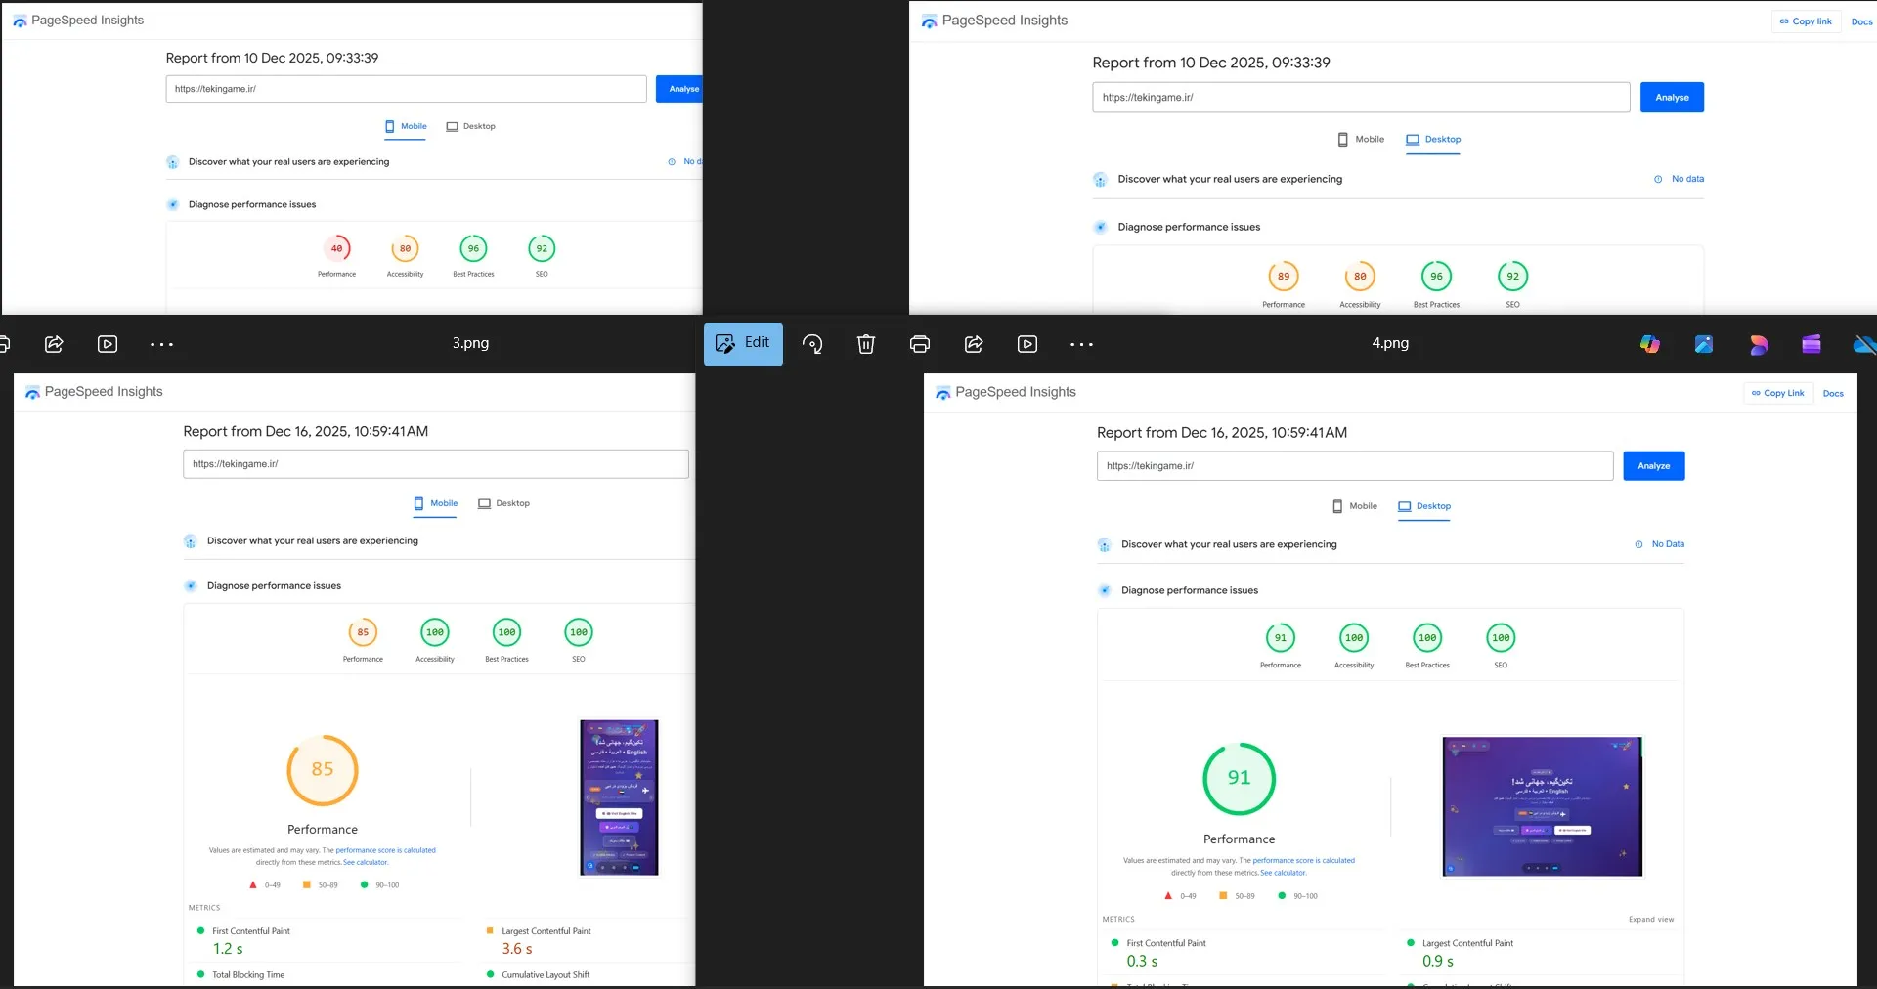The image size is (1877, 989).
Task: Click the share icon in the 4.png toolbar
Action: click(974, 344)
